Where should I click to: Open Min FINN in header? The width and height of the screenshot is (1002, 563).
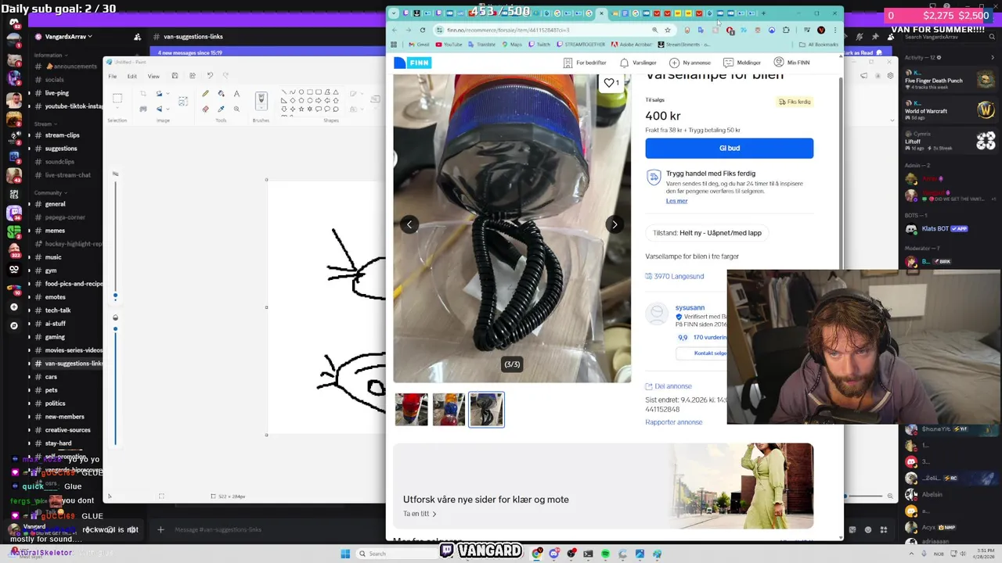coord(791,63)
